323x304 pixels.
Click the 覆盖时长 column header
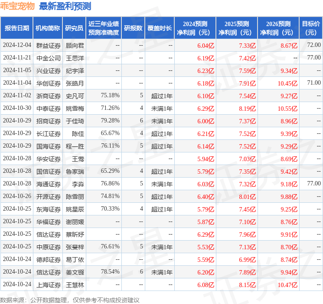pos(160,28)
